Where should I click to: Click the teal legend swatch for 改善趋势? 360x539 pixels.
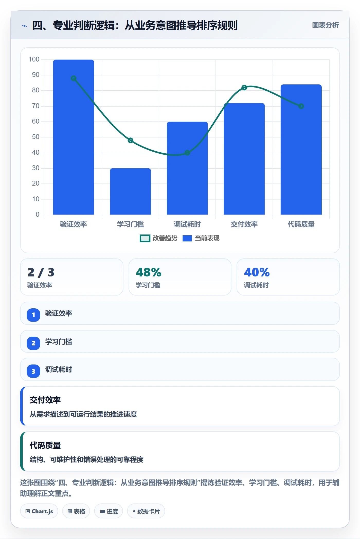[145, 238]
